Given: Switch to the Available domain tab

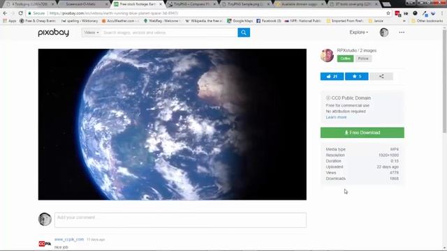Looking at the screenshot, I should [x=300, y=4].
